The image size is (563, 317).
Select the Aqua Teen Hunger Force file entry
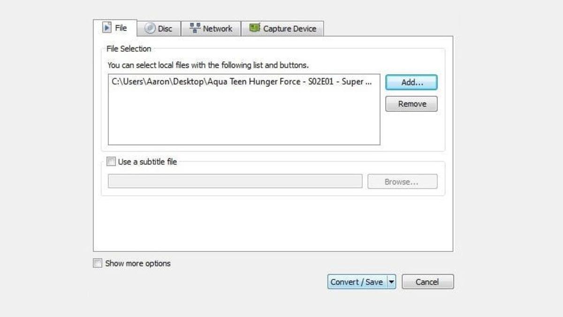click(x=242, y=82)
